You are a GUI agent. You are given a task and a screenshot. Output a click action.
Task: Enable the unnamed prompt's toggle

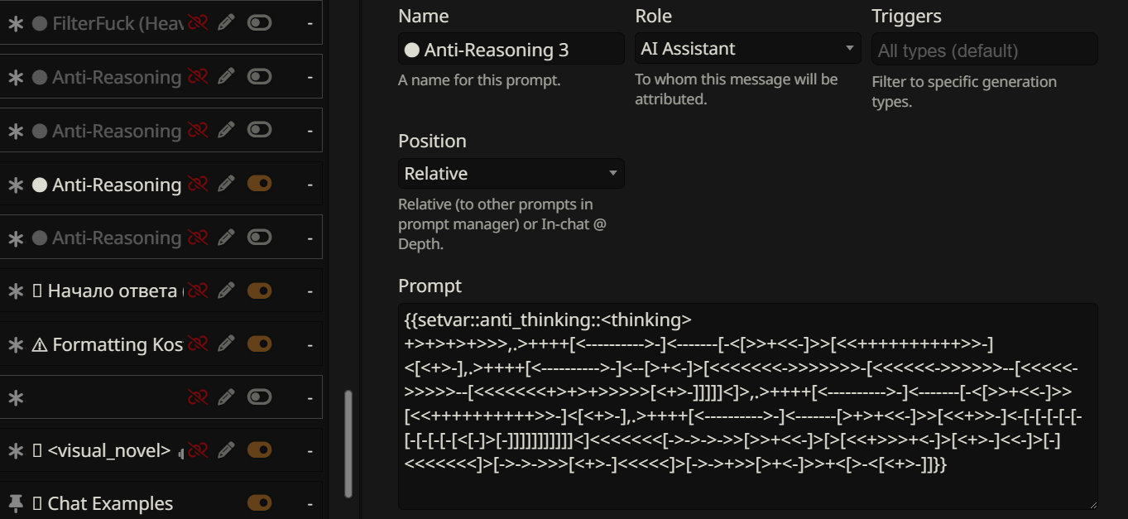260,397
